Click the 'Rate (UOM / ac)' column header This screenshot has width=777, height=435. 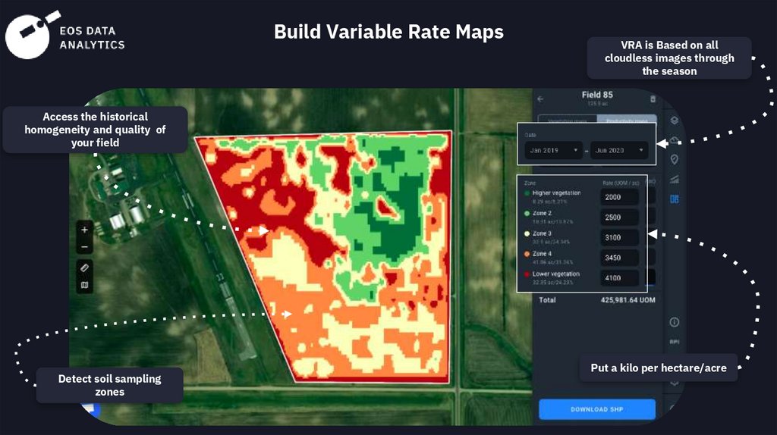tap(621, 183)
